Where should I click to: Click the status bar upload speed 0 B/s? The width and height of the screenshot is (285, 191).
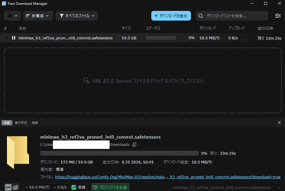[x=60, y=187]
